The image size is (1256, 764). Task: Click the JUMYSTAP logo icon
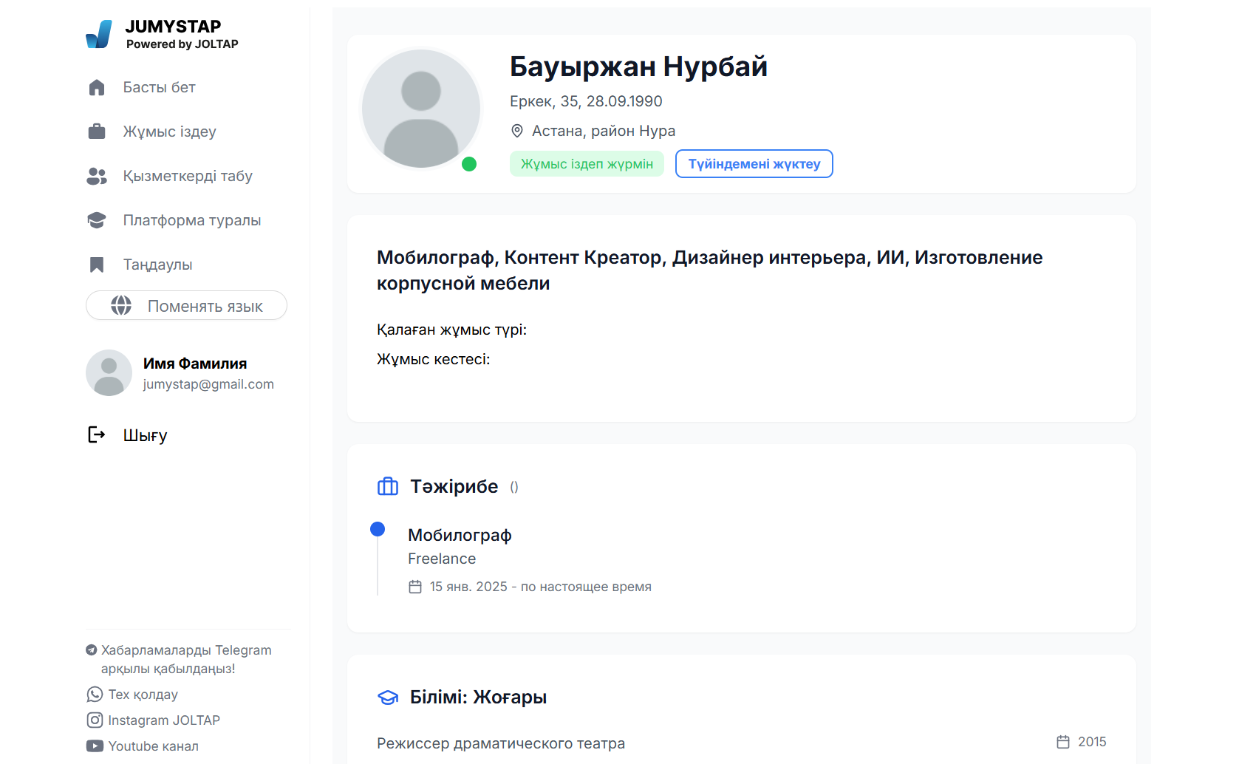click(x=99, y=34)
